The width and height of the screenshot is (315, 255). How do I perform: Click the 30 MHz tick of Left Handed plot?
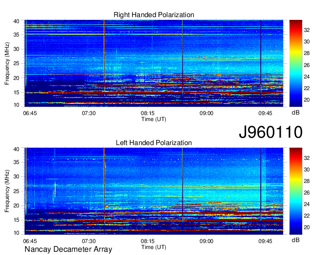(16, 176)
